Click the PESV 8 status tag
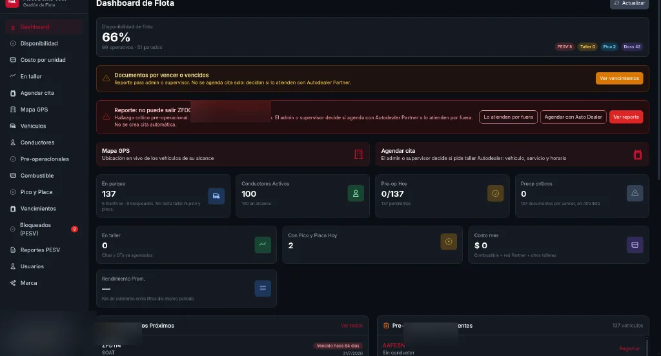The height and width of the screenshot is (356, 661). 564,47
